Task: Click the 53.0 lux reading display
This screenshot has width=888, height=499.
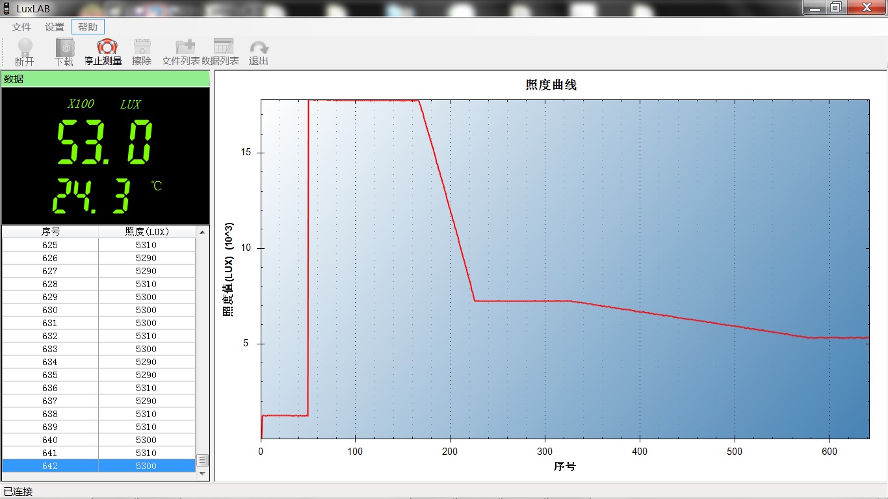Action: (105, 142)
